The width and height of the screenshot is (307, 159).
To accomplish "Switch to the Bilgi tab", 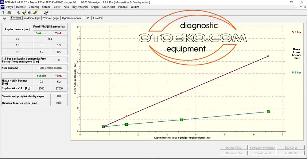I will tap(4, 18).
